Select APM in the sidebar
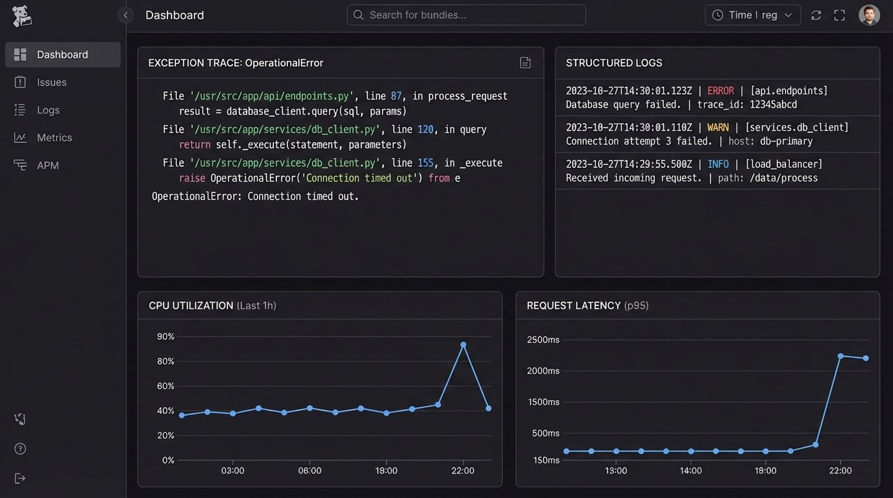This screenshot has height=498, width=893. pos(47,165)
